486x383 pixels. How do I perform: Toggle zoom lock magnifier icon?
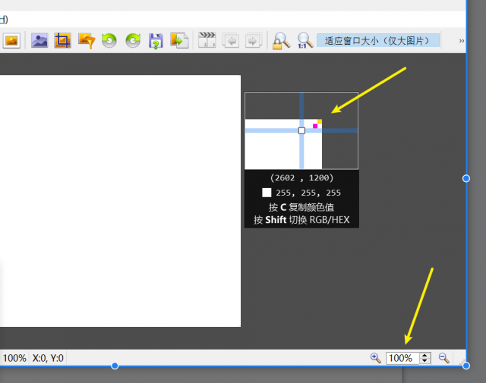pyautogui.click(x=281, y=41)
